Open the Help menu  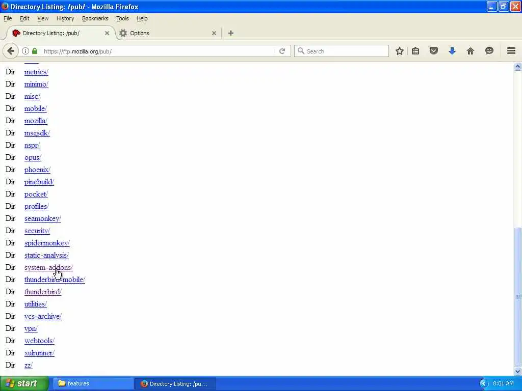click(x=142, y=18)
